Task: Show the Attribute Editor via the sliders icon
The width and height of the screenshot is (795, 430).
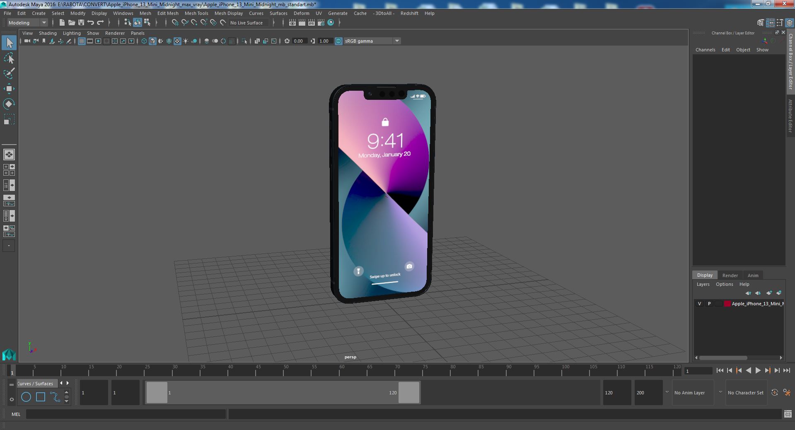Action: click(770, 23)
